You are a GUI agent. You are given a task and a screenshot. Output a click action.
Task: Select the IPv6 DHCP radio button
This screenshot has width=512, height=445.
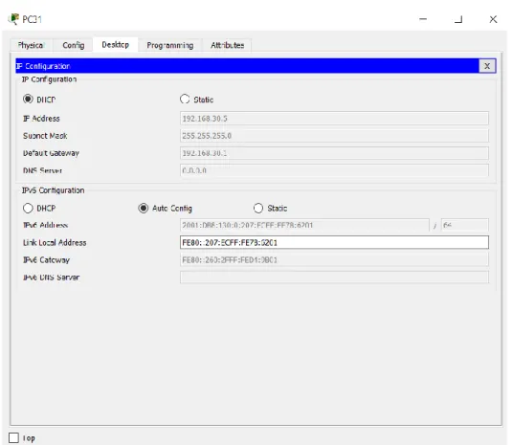28,208
